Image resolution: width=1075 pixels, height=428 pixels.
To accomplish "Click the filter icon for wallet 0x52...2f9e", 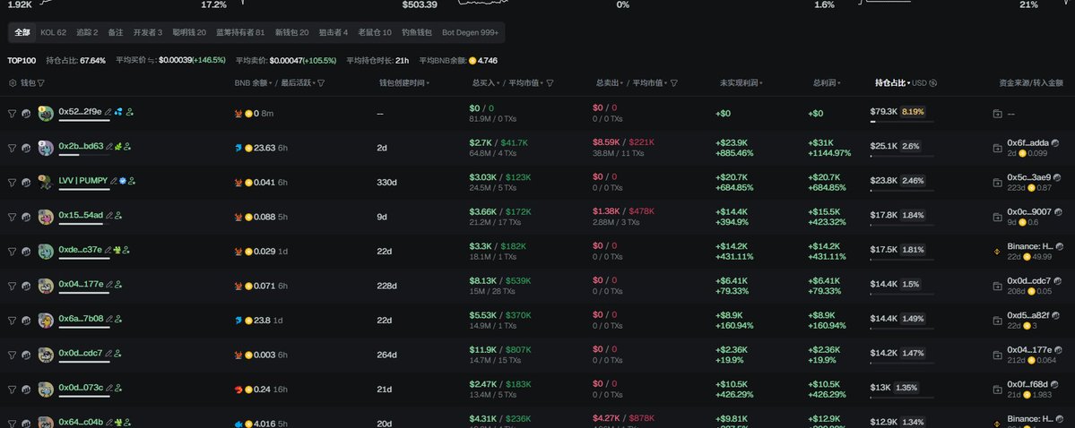I will [13, 114].
